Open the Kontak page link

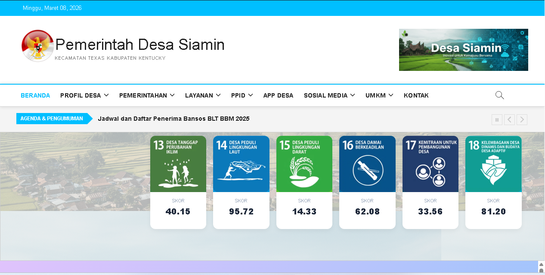(416, 95)
